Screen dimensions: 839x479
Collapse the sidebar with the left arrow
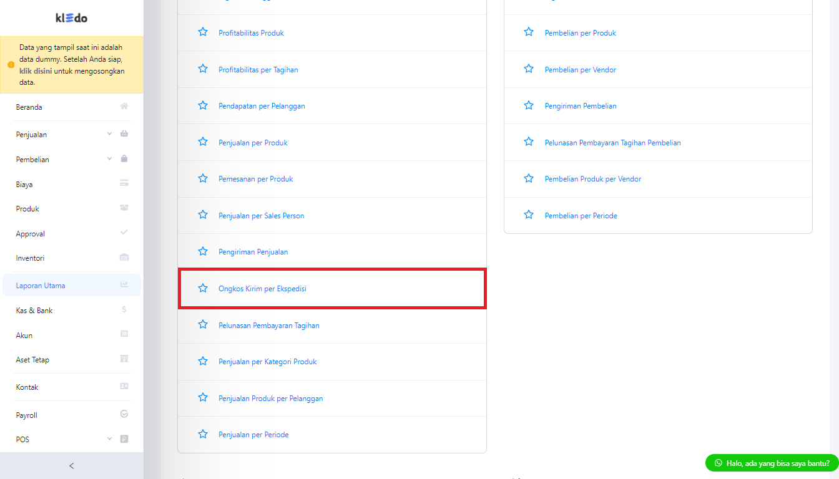click(x=72, y=465)
